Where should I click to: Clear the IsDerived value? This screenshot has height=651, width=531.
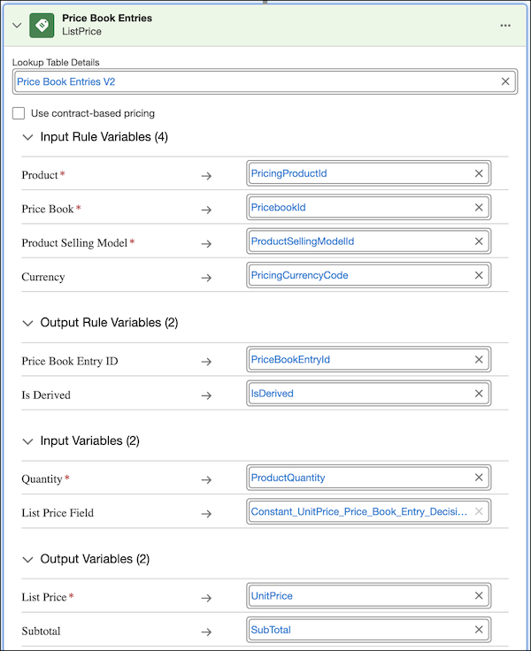pos(479,394)
